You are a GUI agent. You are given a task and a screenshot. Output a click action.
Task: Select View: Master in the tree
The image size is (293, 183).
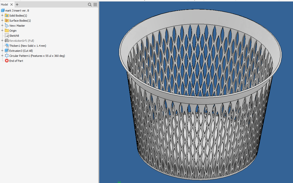pos(17,25)
